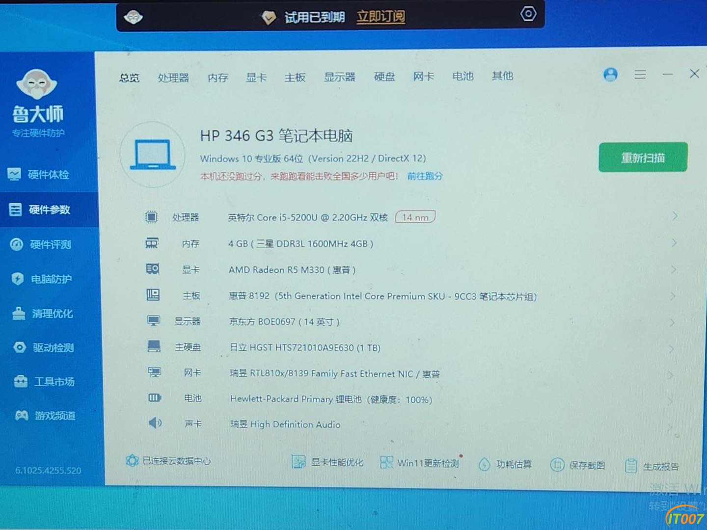Open 硬件评测 benchmark section
This screenshot has width=707, height=530.
coord(41,244)
